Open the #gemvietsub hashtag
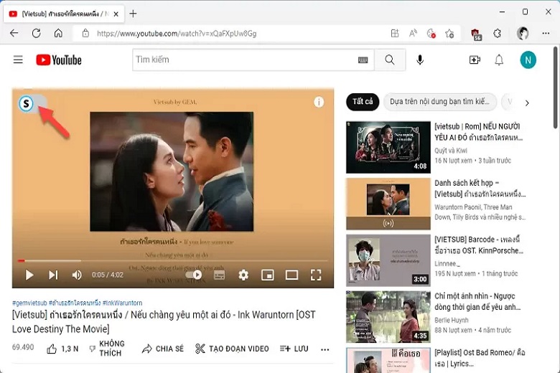Screen dimensions: 560x373 pyautogui.click(x=29, y=303)
